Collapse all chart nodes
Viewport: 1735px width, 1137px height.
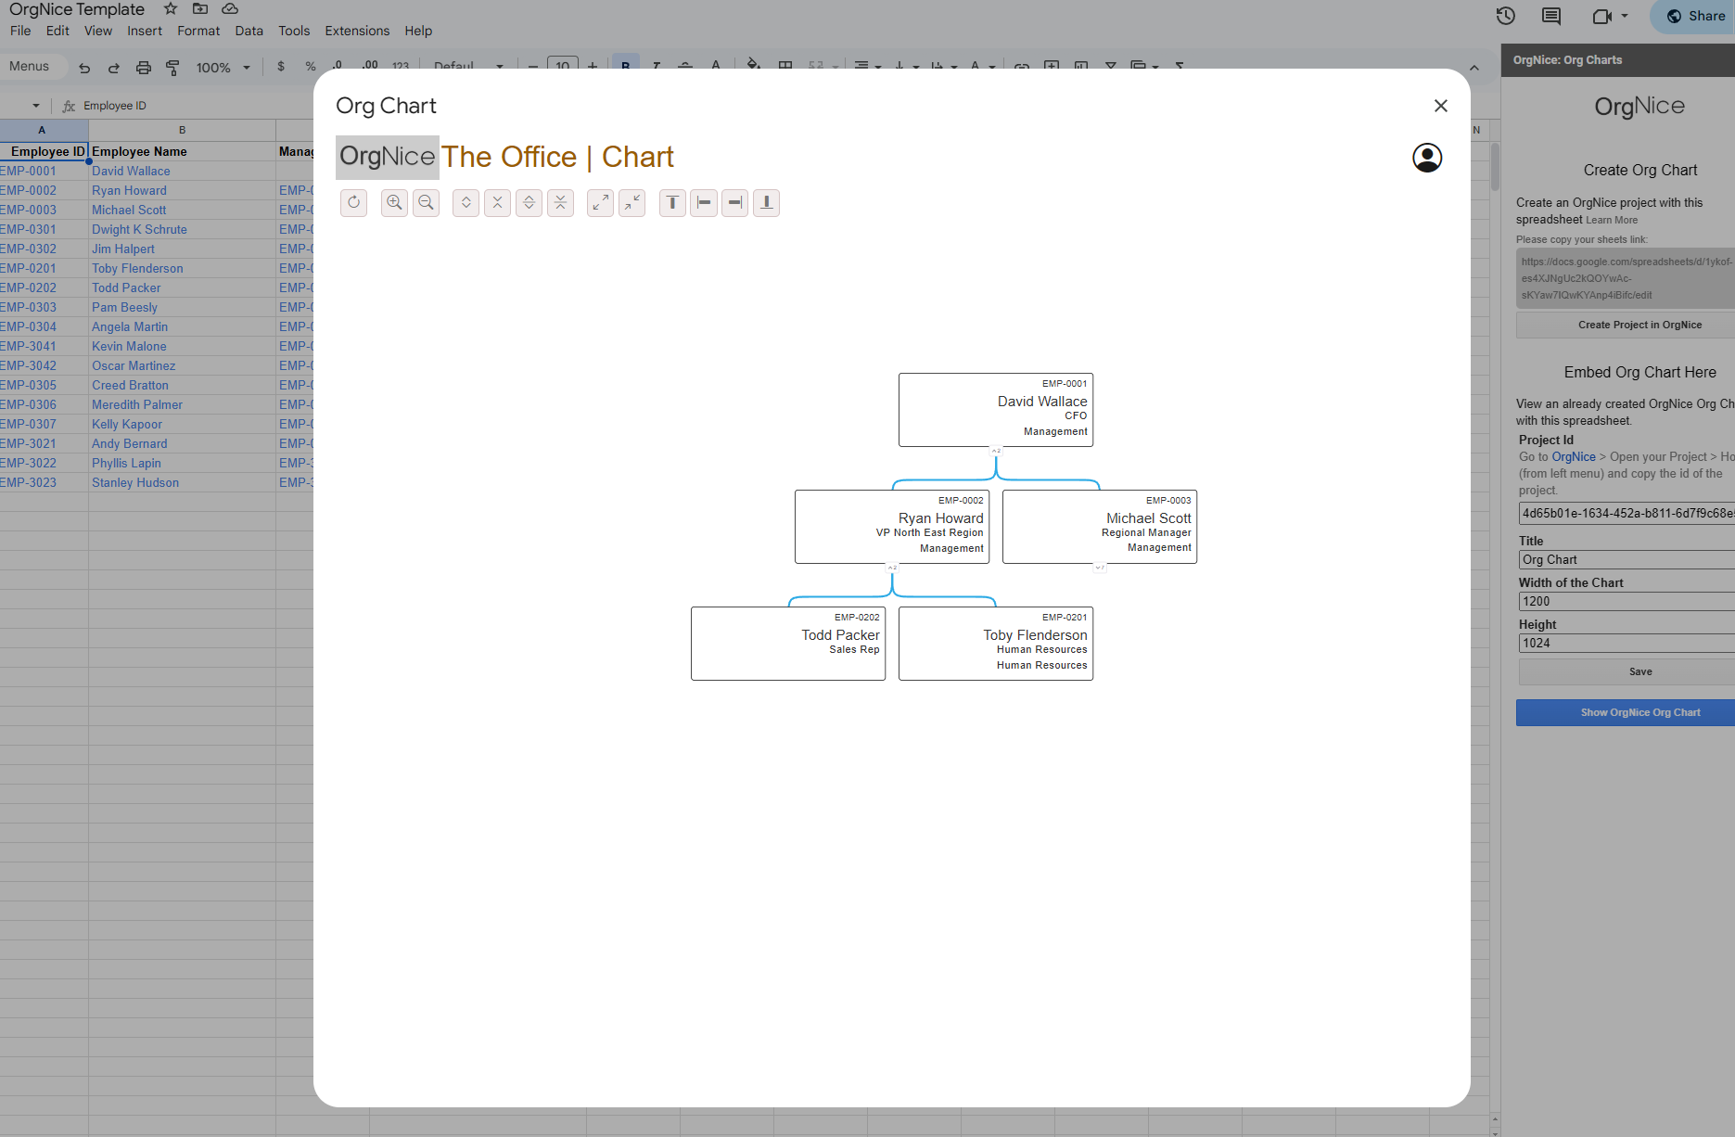[x=561, y=202]
